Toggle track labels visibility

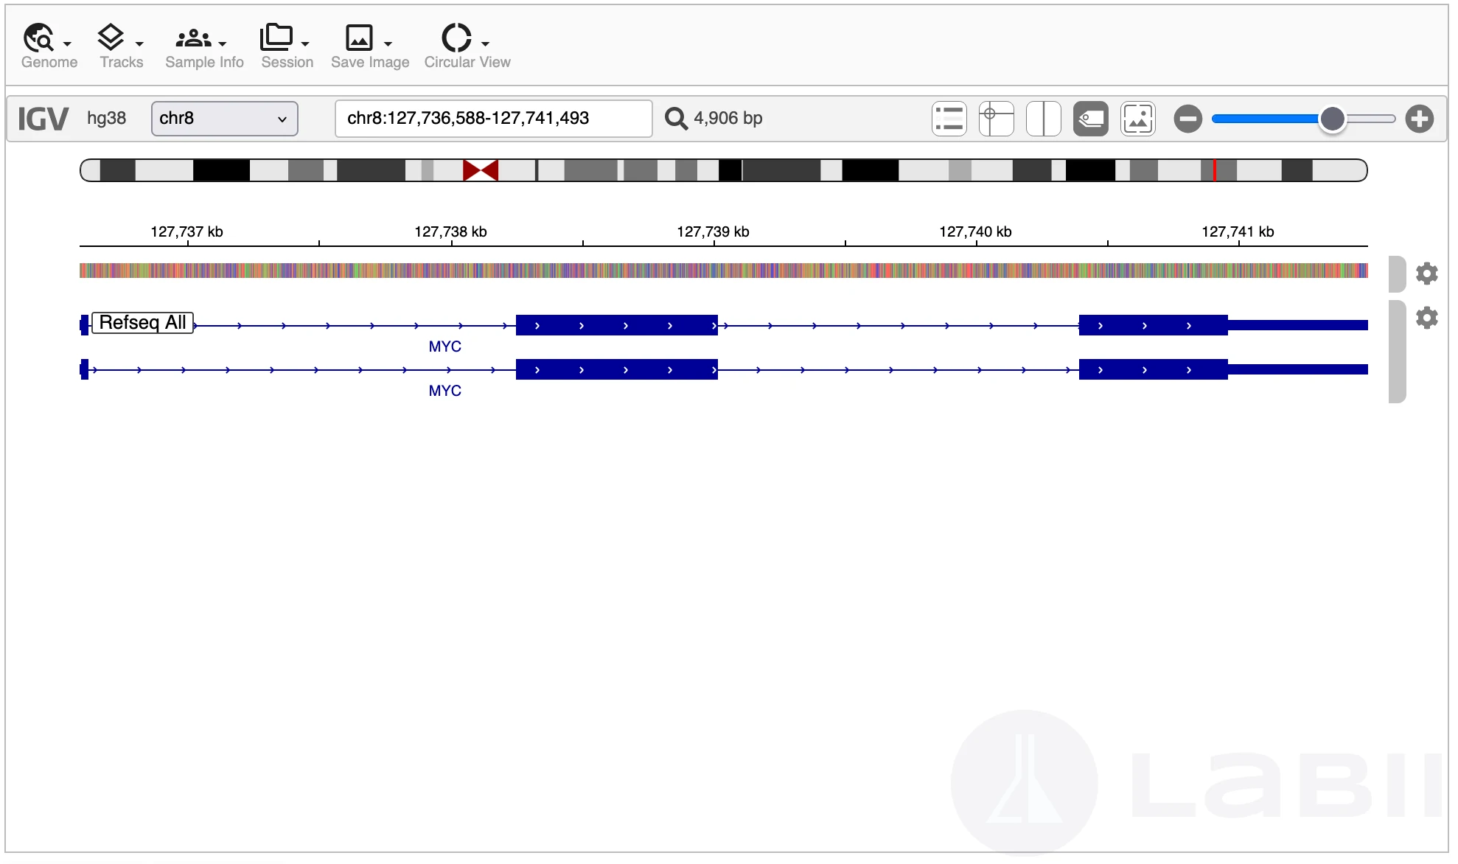coord(1090,119)
